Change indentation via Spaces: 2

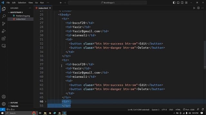[155, 110]
